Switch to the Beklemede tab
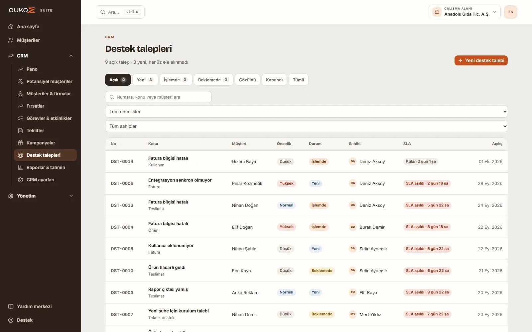Screen dimensions: 532x332 (213, 80)
